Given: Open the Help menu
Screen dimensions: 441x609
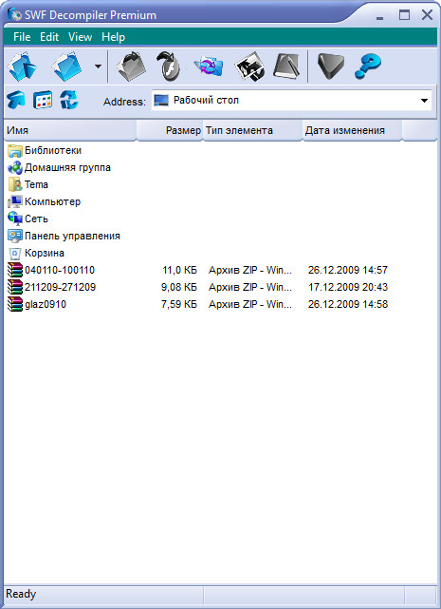Looking at the screenshot, I should pyautogui.click(x=113, y=37).
